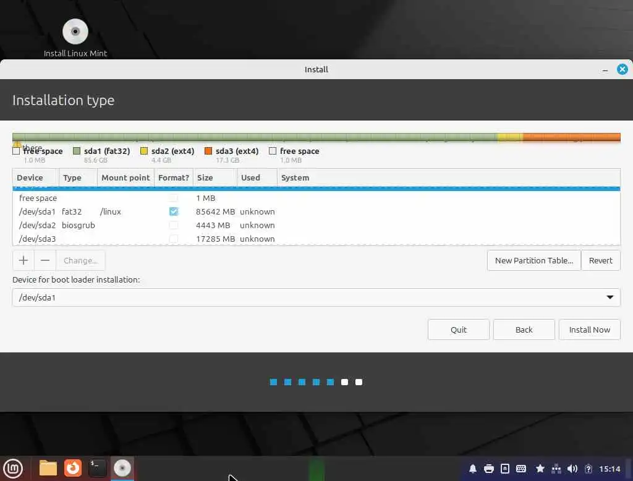Open the boot loader device dropdown

pos(316,297)
